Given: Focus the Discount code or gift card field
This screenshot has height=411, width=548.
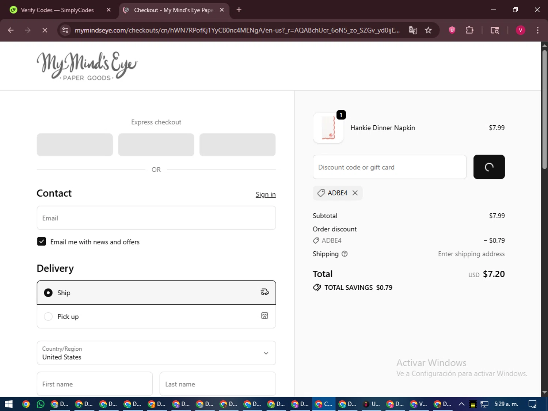Looking at the screenshot, I should pos(389,167).
